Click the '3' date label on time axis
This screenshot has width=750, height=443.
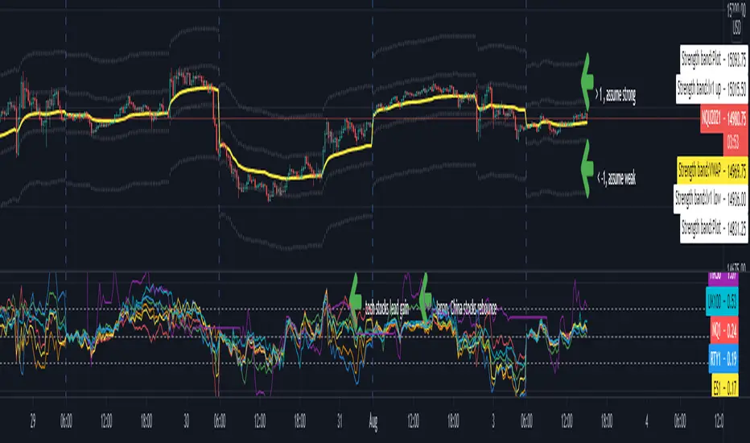pos(493,420)
